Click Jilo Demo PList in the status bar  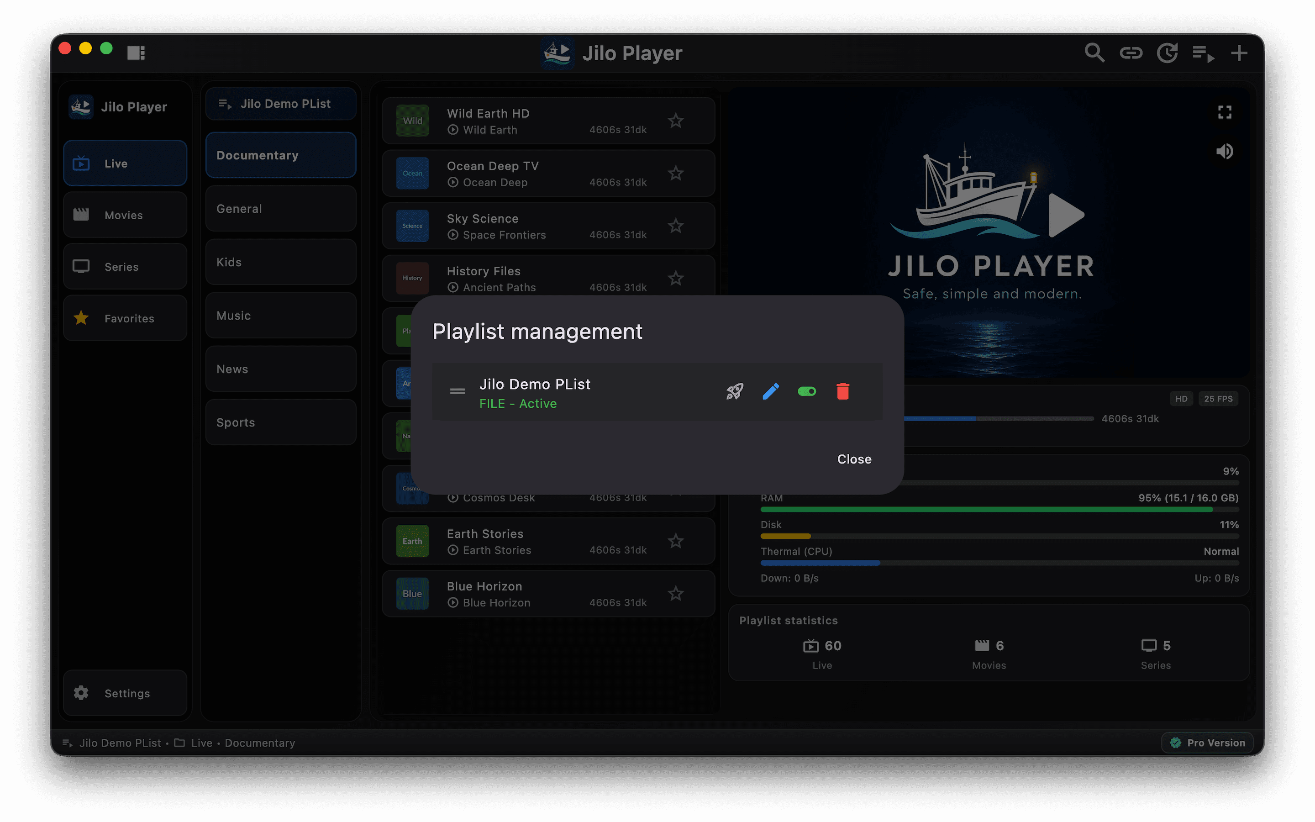[120, 743]
